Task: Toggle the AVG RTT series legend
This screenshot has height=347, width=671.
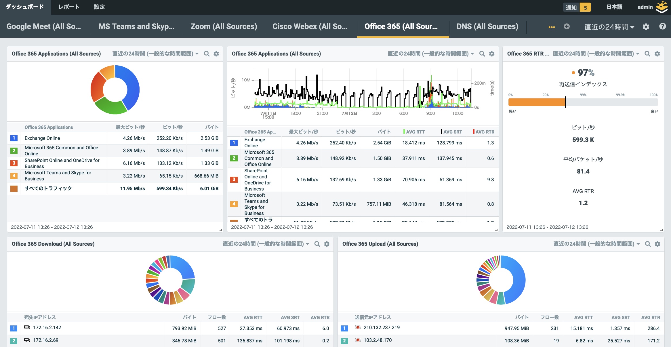Action: pyautogui.click(x=414, y=132)
